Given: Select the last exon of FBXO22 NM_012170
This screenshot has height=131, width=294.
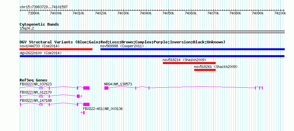Looking at the screenshot, I should 78,96.
